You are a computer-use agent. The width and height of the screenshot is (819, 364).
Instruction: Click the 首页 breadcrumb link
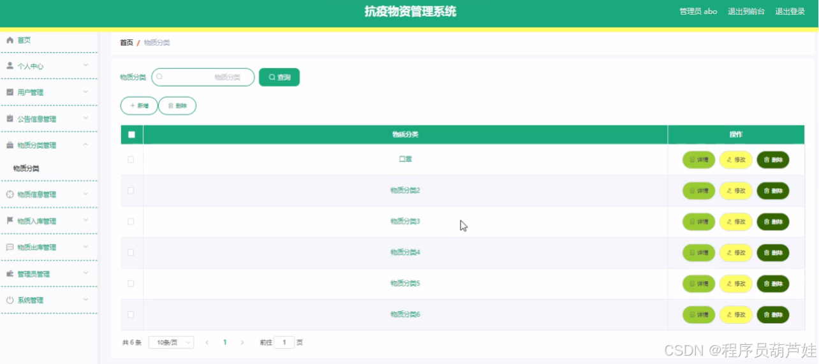tap(127, 43)
